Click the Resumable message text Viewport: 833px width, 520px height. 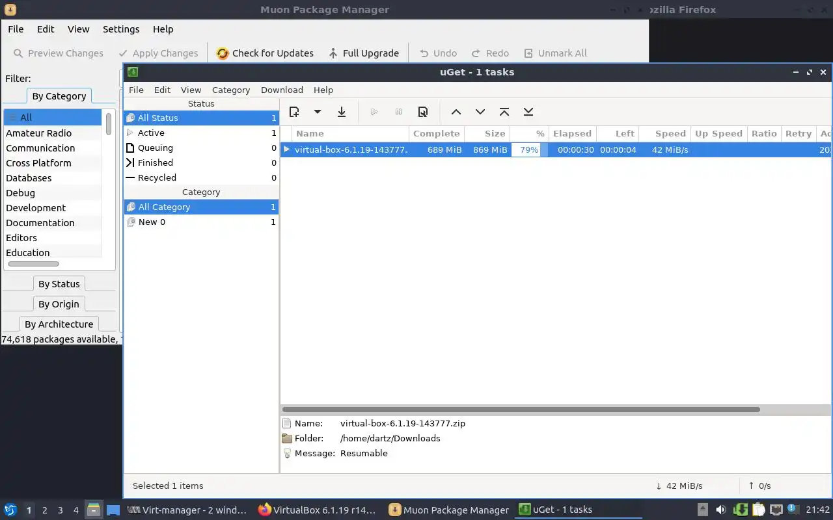coord(364,453)
